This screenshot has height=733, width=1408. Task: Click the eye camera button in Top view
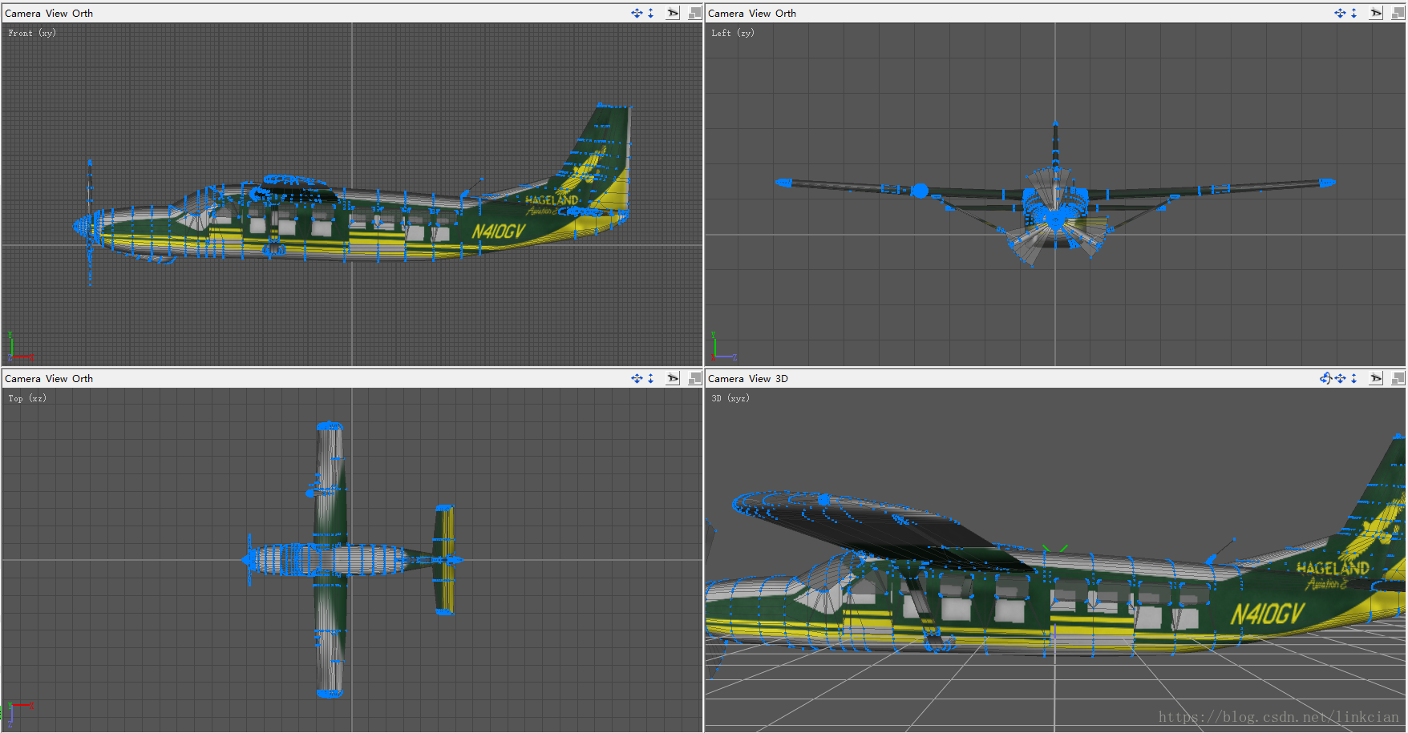coord(674,378)
